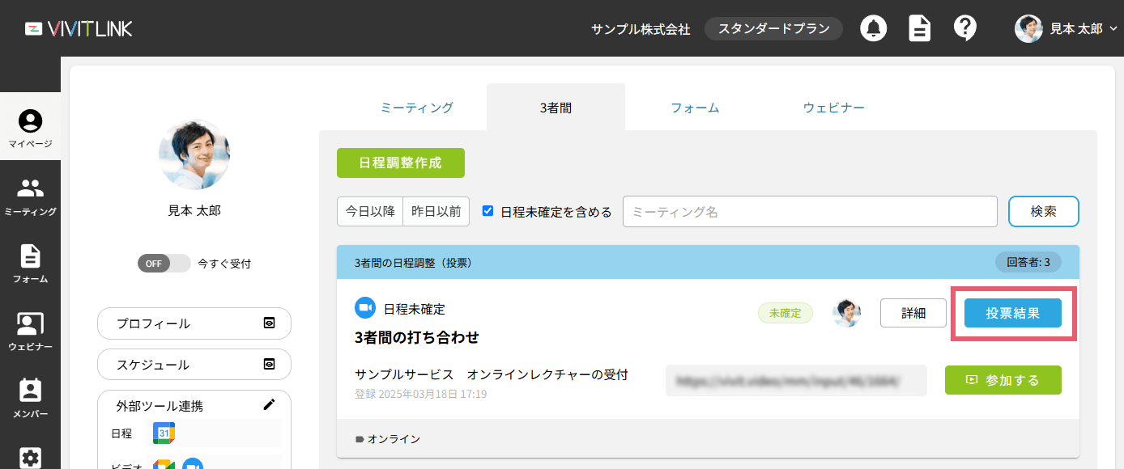Open the notification bell icon
The height and width of the screenshot is (469, 1124).
(873, 28)
